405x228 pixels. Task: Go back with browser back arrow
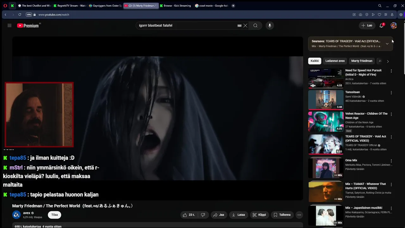[x=5, y=15]
